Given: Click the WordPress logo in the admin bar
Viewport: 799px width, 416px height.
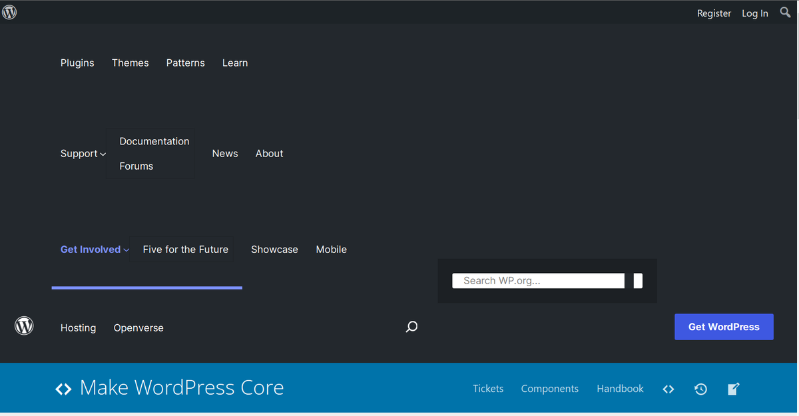Looking at the screenshot, I should point(9,12).
